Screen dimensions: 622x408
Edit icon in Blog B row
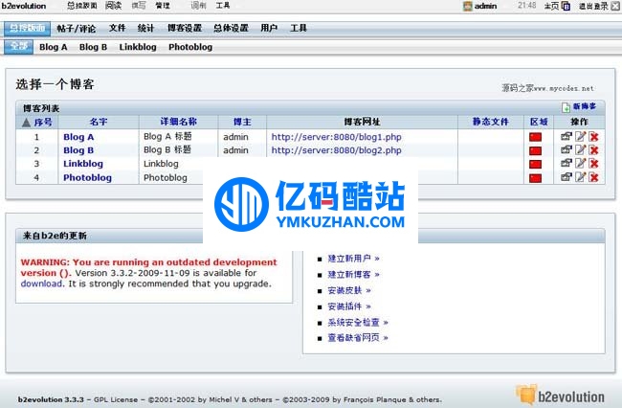click(x=580, y=150)
